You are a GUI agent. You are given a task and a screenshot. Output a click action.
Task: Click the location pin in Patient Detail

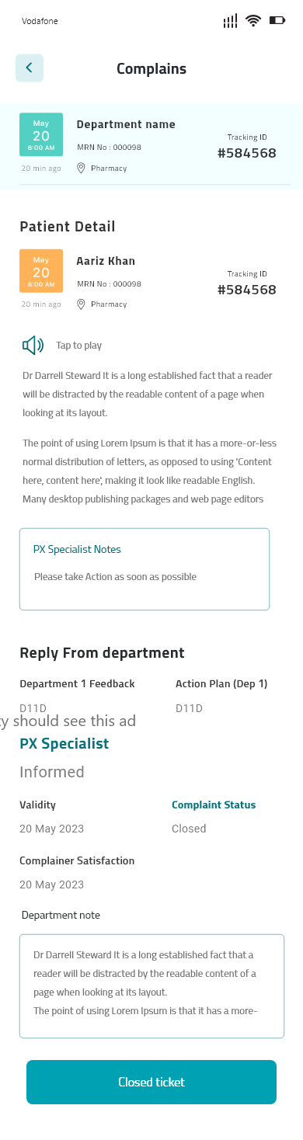point(81,304)
